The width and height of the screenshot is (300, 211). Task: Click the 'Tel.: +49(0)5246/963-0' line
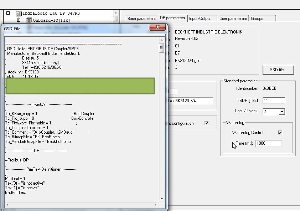[42, 67]
